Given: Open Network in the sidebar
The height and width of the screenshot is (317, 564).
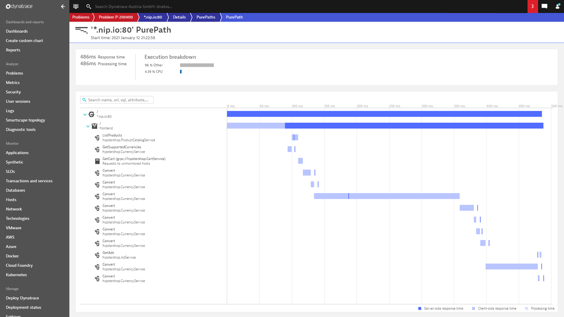Looking at the screenshot, I should click(x=14, y=209).
